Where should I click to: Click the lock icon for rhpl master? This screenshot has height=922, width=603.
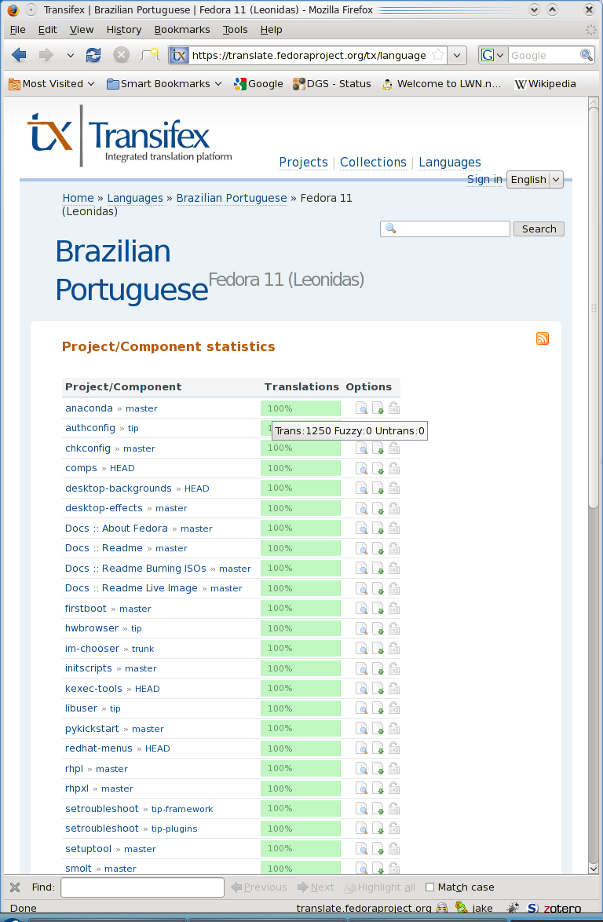[394, 768]
